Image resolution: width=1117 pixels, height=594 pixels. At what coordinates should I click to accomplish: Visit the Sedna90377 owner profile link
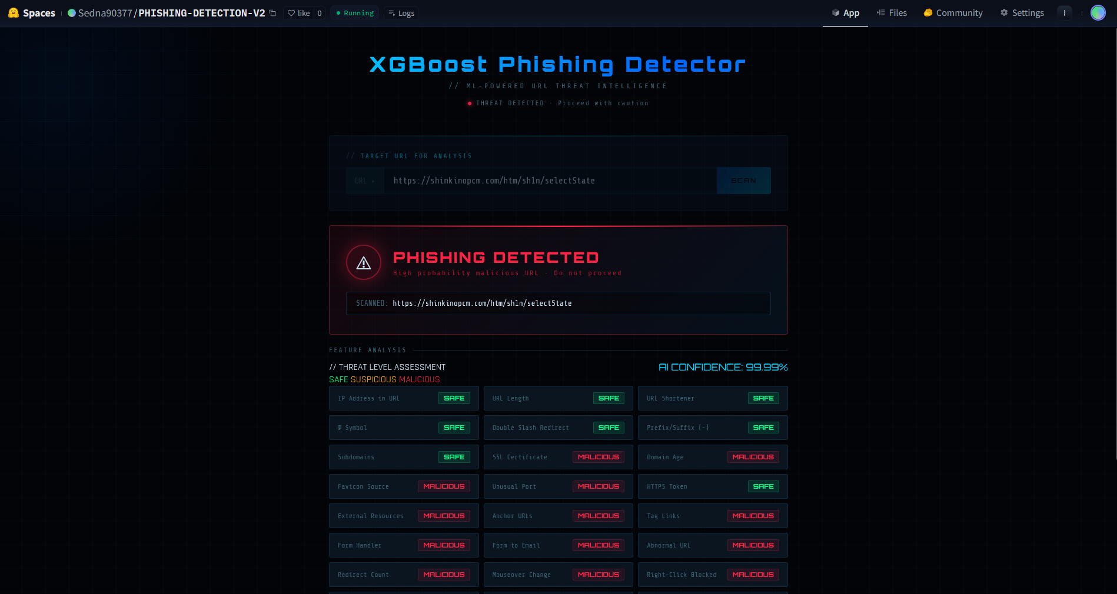[105, 13]
